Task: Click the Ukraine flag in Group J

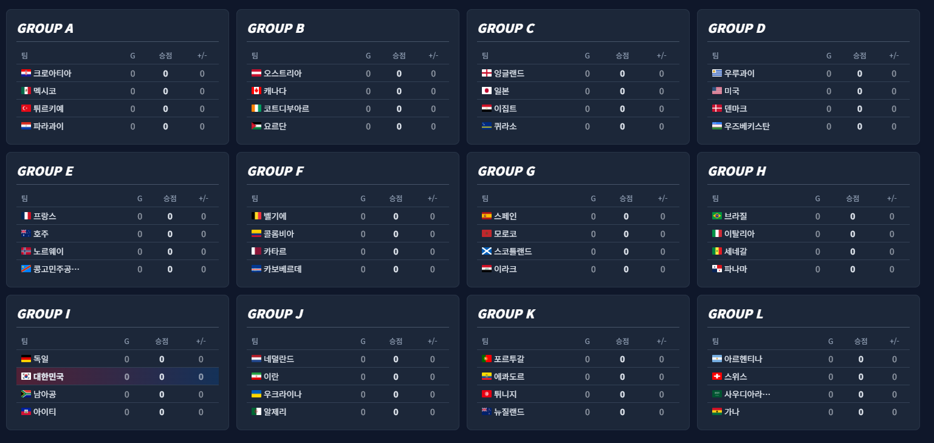Action: point(256,394)
